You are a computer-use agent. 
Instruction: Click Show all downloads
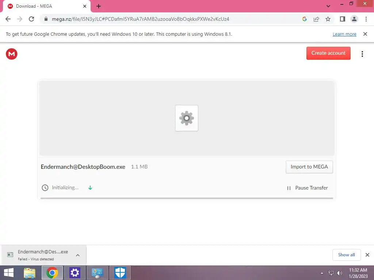(346, 255)
